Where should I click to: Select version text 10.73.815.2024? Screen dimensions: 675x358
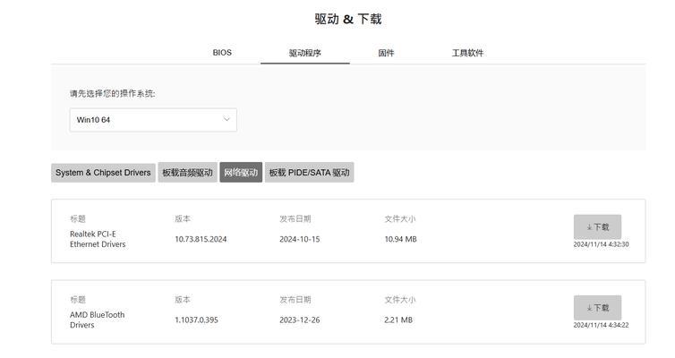(201, 239)
